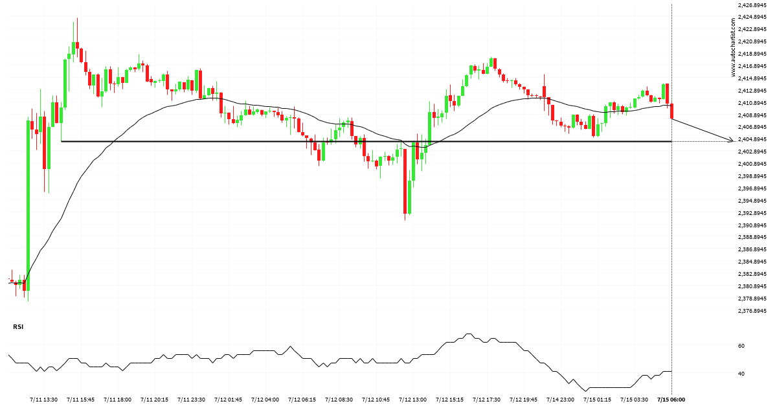The width and height of the screenshot is (777, 408).
Task: Click the 2,402.8945 price label
Action: coord(752,152)
